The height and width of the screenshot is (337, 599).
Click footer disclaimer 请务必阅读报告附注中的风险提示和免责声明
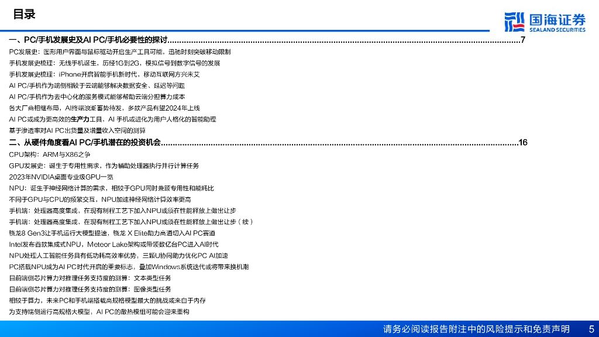(476, 329)
